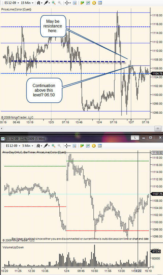Select the 'May be resistance here' callout
This screenshot has height=275, width=163.
tap(53, 26)
